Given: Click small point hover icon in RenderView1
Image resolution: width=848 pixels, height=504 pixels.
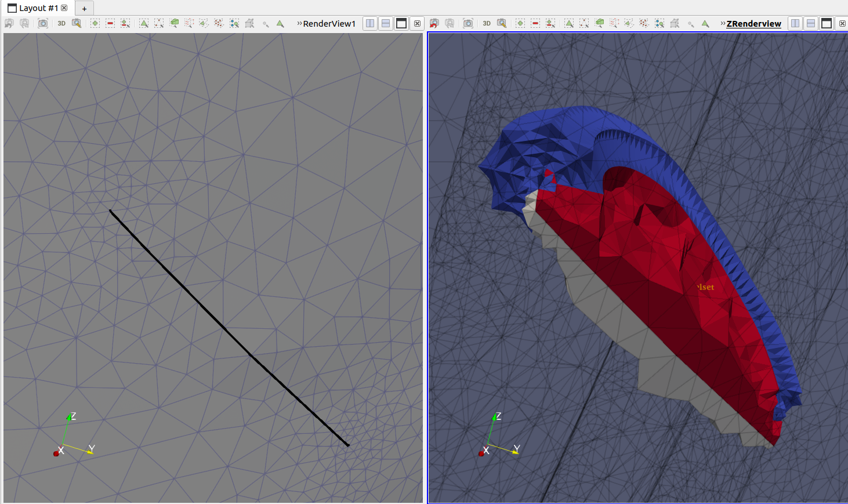Looking at the screenshot, I should pos(266,24).
